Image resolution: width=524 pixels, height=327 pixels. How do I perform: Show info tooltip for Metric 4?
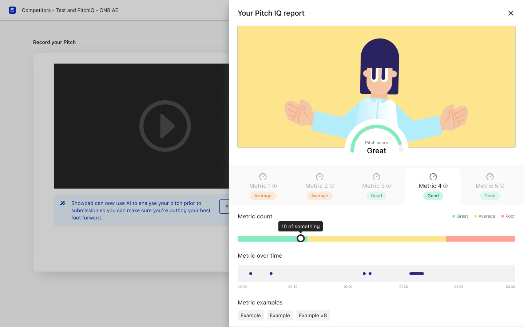pos(445,186)
